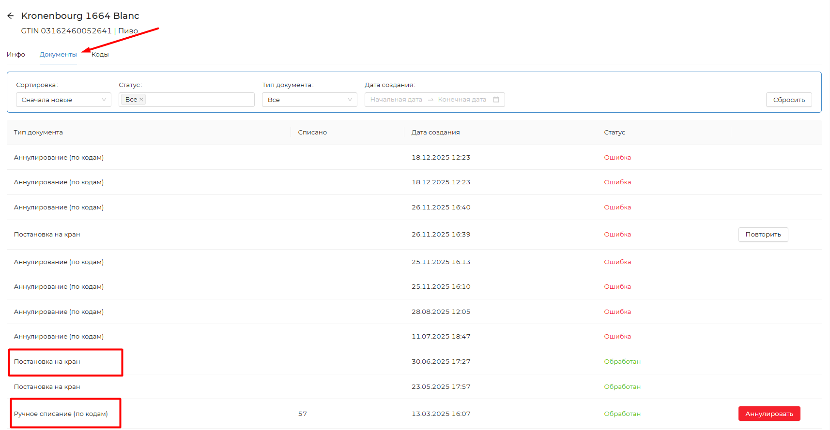Click the Начальная дата input
Screen dimensions: 830x430
[x=396, y=100]
